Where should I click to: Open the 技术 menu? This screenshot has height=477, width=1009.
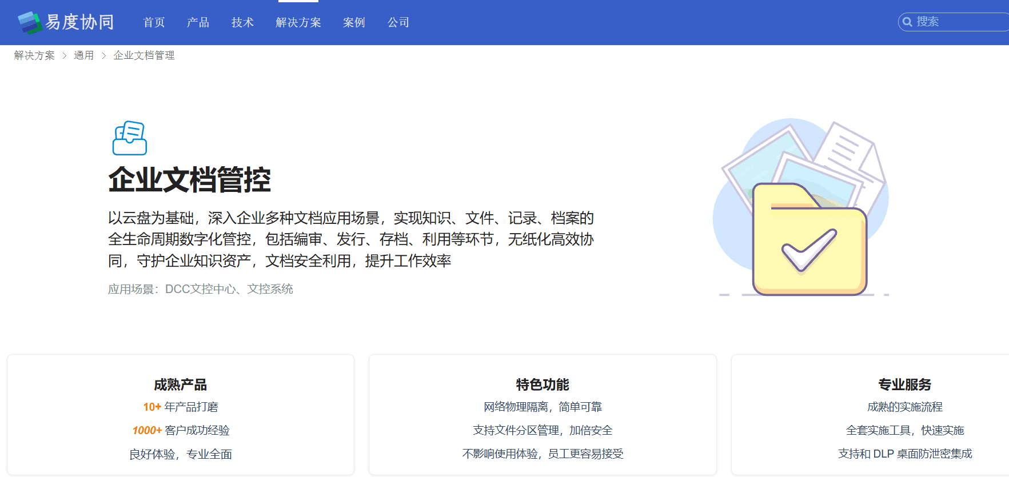(x=243, y=22)
